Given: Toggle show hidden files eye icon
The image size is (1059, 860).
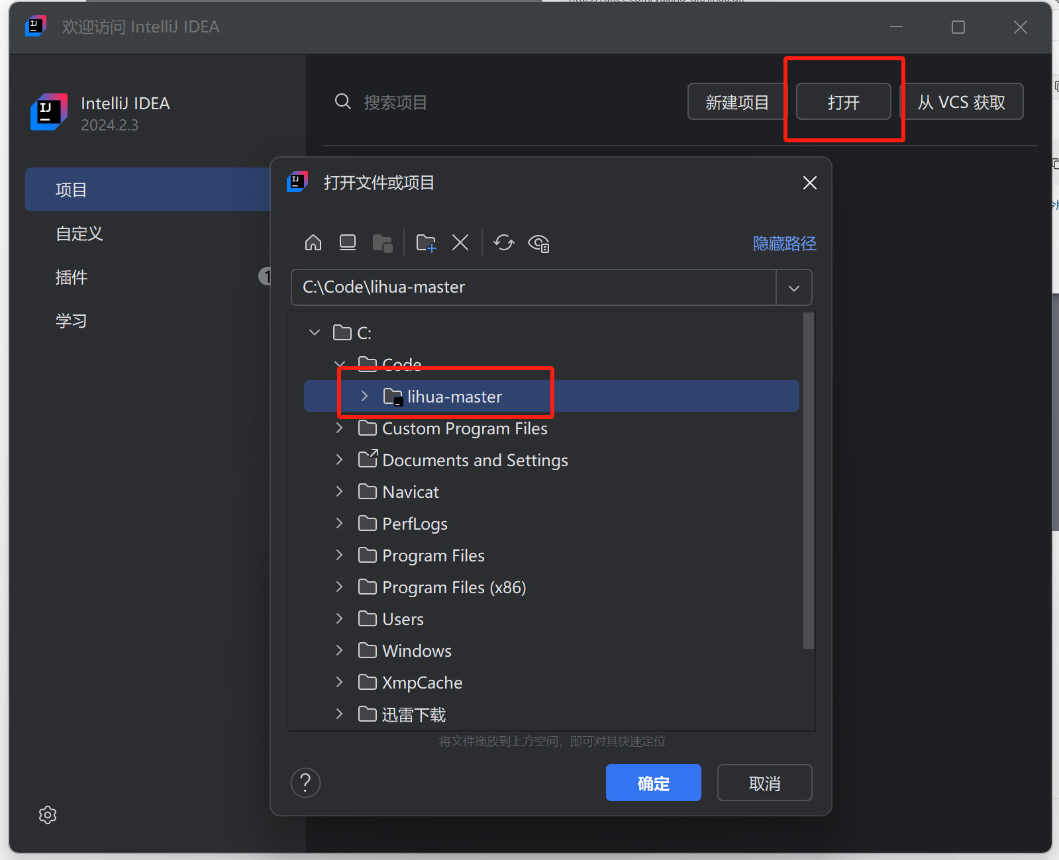Looking at the screenshot, I should pos(538,244).
